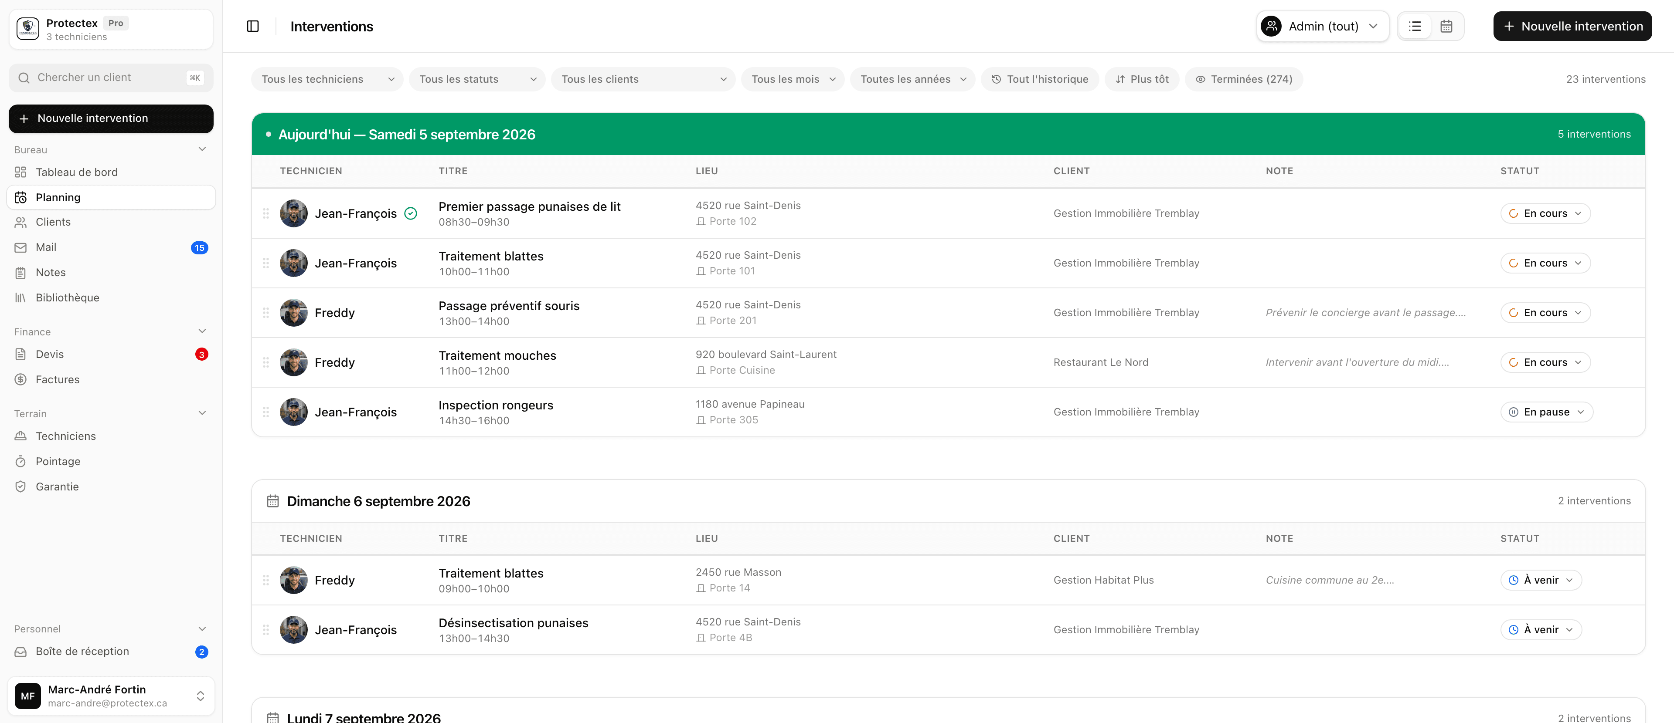Click the Mail badge showing 15
This screenshot has height=723, width=1674.
coord(200,248)
